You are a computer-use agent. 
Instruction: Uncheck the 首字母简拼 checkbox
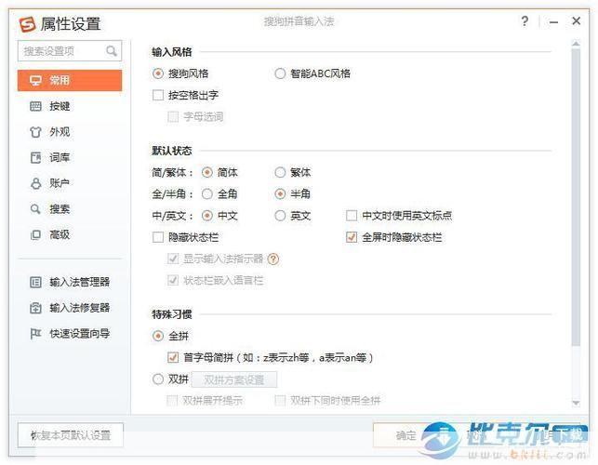pos(173,357)
